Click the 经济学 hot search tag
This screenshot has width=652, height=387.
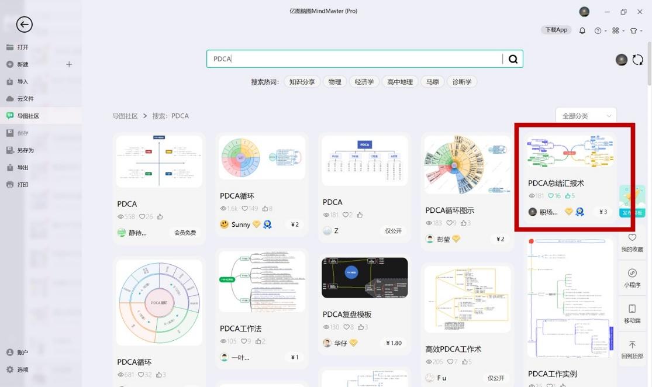pos(364,82)
